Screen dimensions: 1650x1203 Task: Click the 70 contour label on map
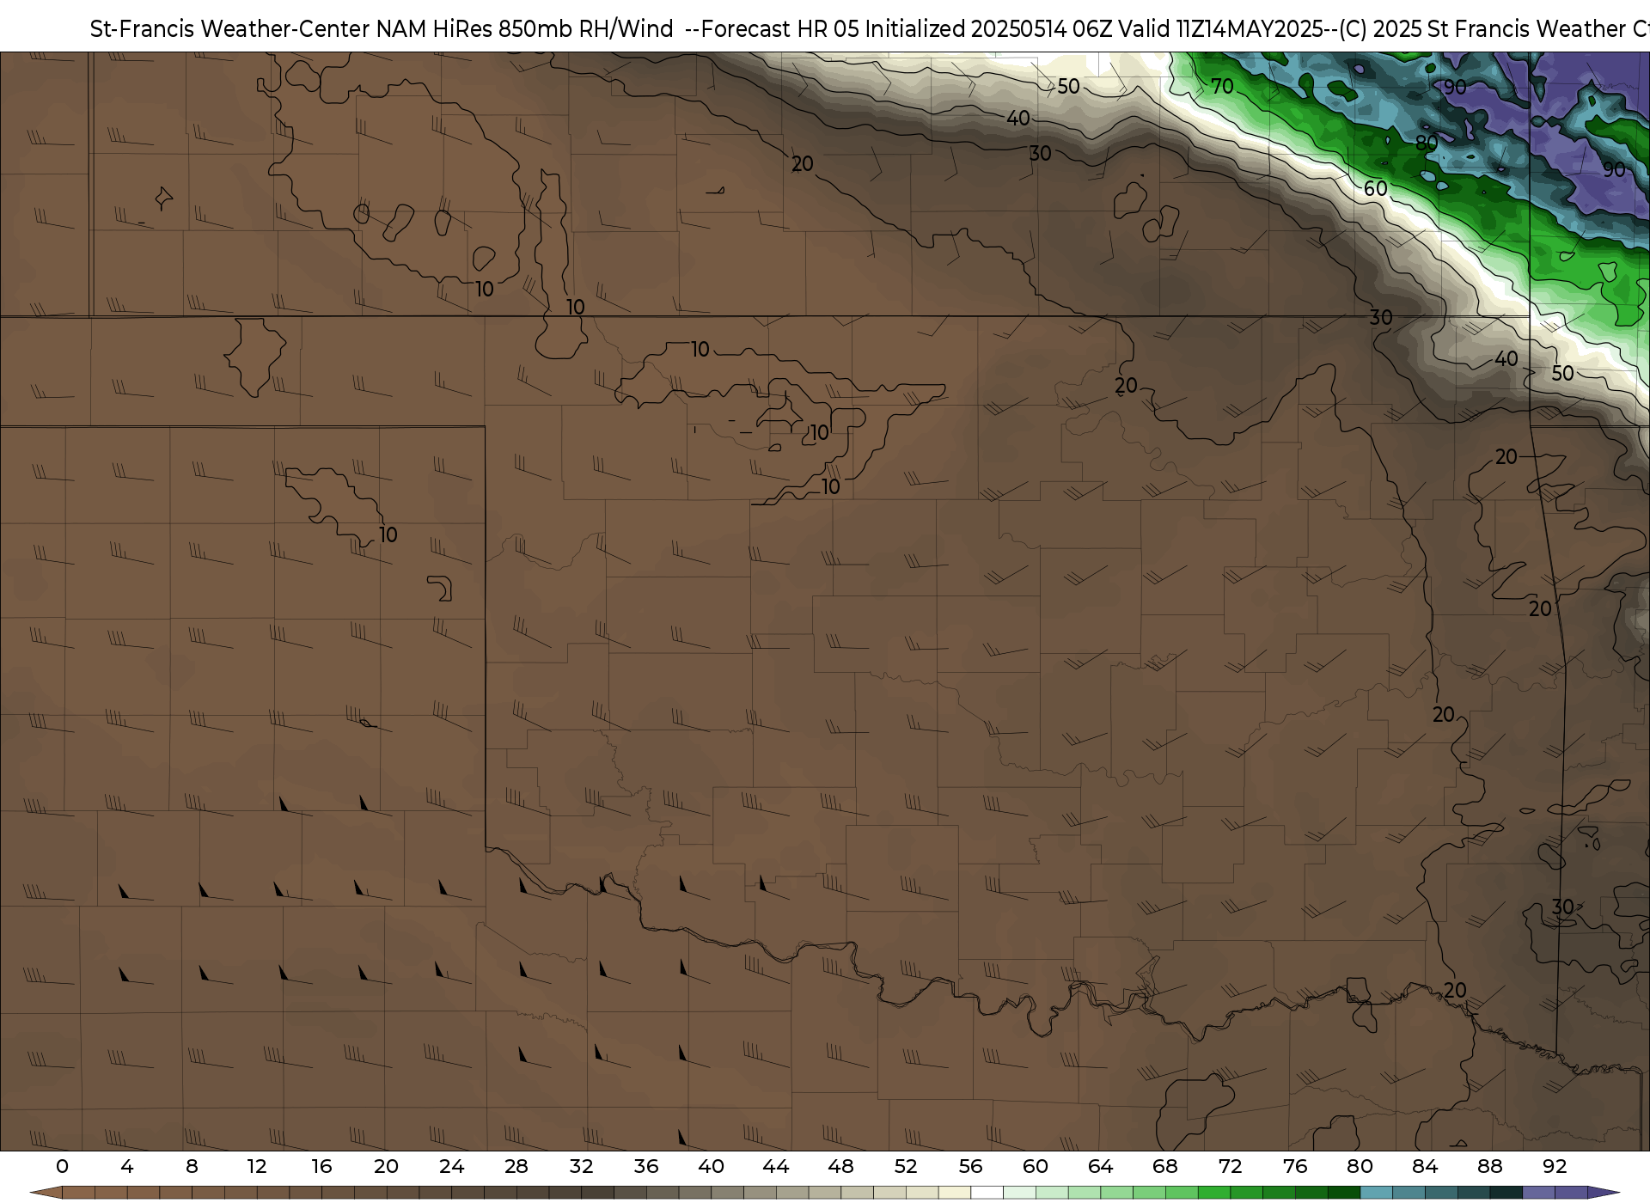pyautogui.click(x=1222, y=86)
